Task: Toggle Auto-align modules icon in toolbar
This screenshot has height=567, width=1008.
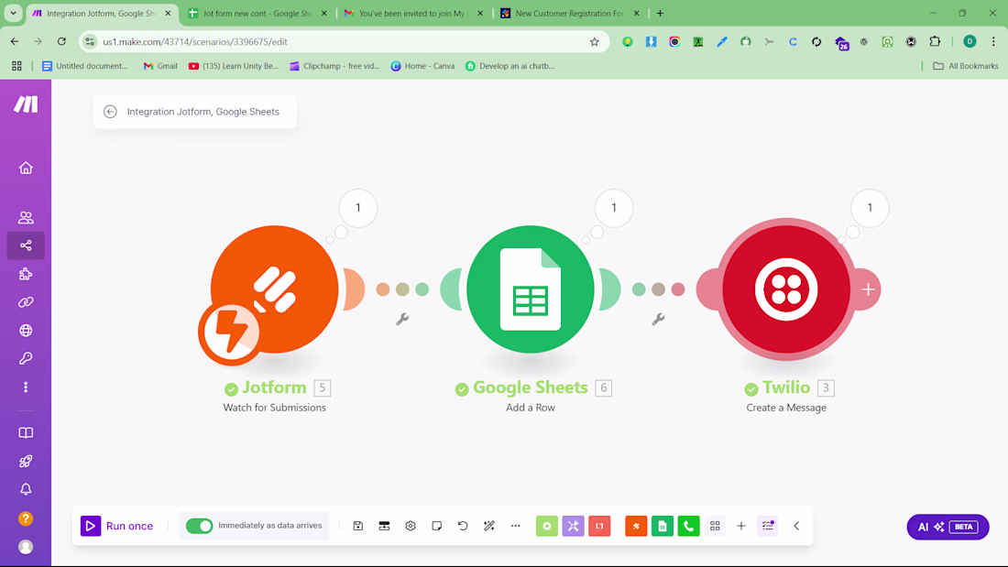Action: click(385, 526)
